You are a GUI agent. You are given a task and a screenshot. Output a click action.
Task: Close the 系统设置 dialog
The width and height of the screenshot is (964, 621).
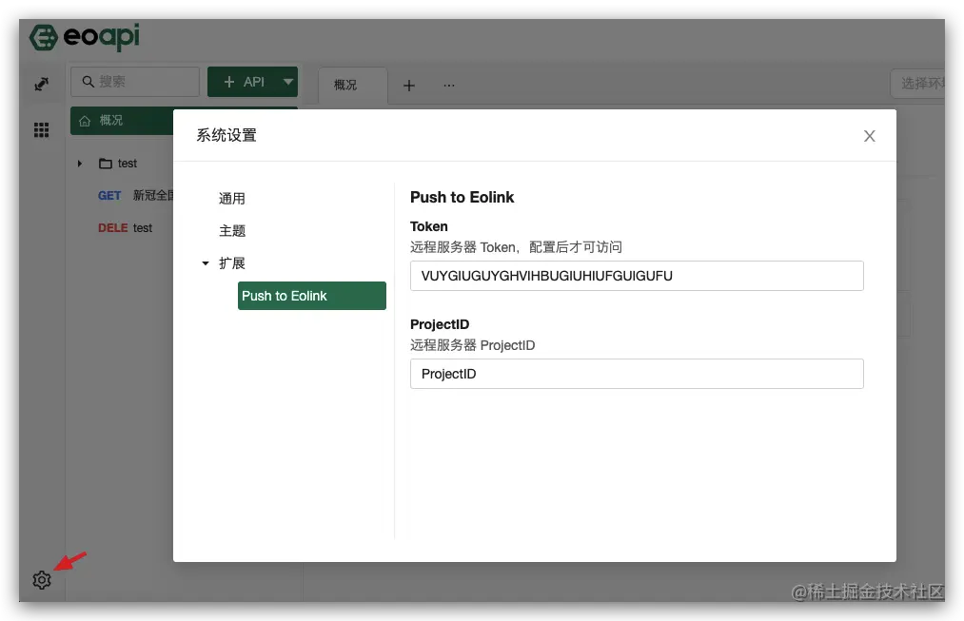point(870,136)
